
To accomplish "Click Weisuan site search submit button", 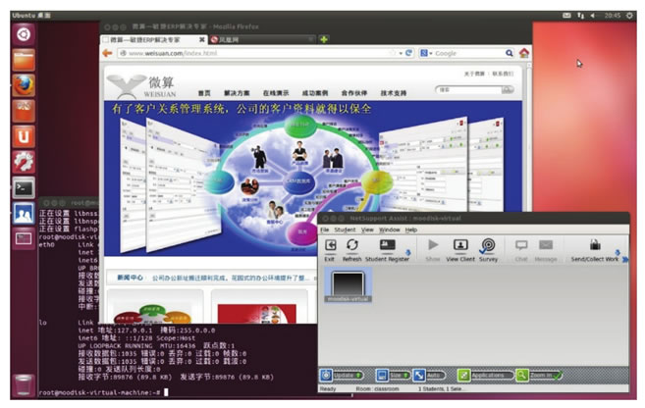I will 508,89.
